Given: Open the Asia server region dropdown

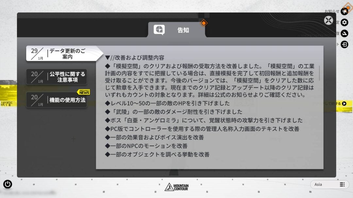Looking at the screenshot, I should point(329,185).
